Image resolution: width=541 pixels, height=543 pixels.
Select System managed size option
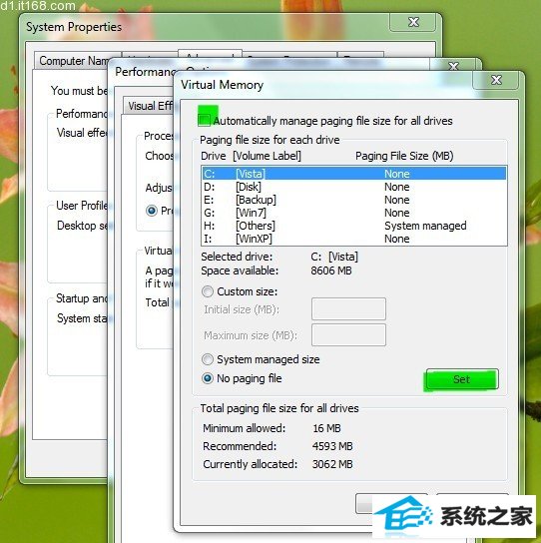coord(208,359)
